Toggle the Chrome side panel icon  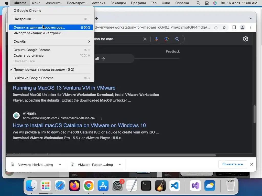[234, 27]
